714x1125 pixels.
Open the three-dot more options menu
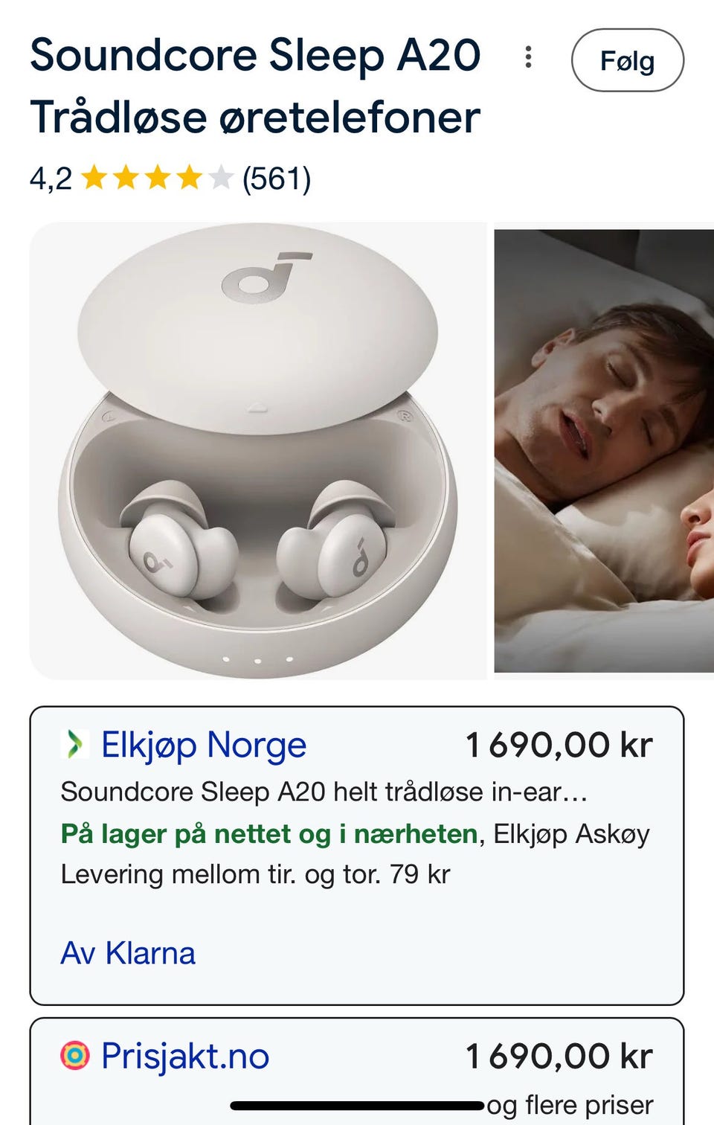coord(528,57)
